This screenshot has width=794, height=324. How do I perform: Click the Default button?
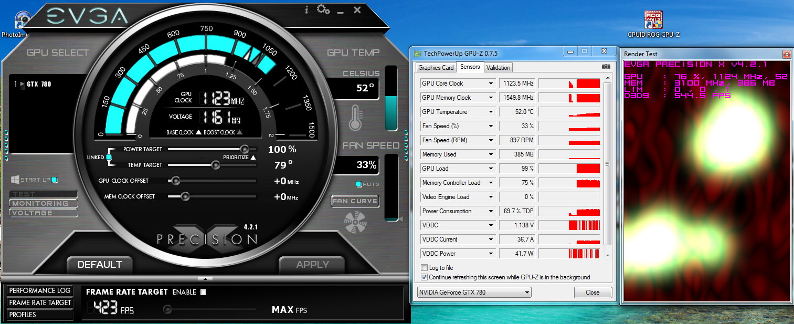pos(100,265)
